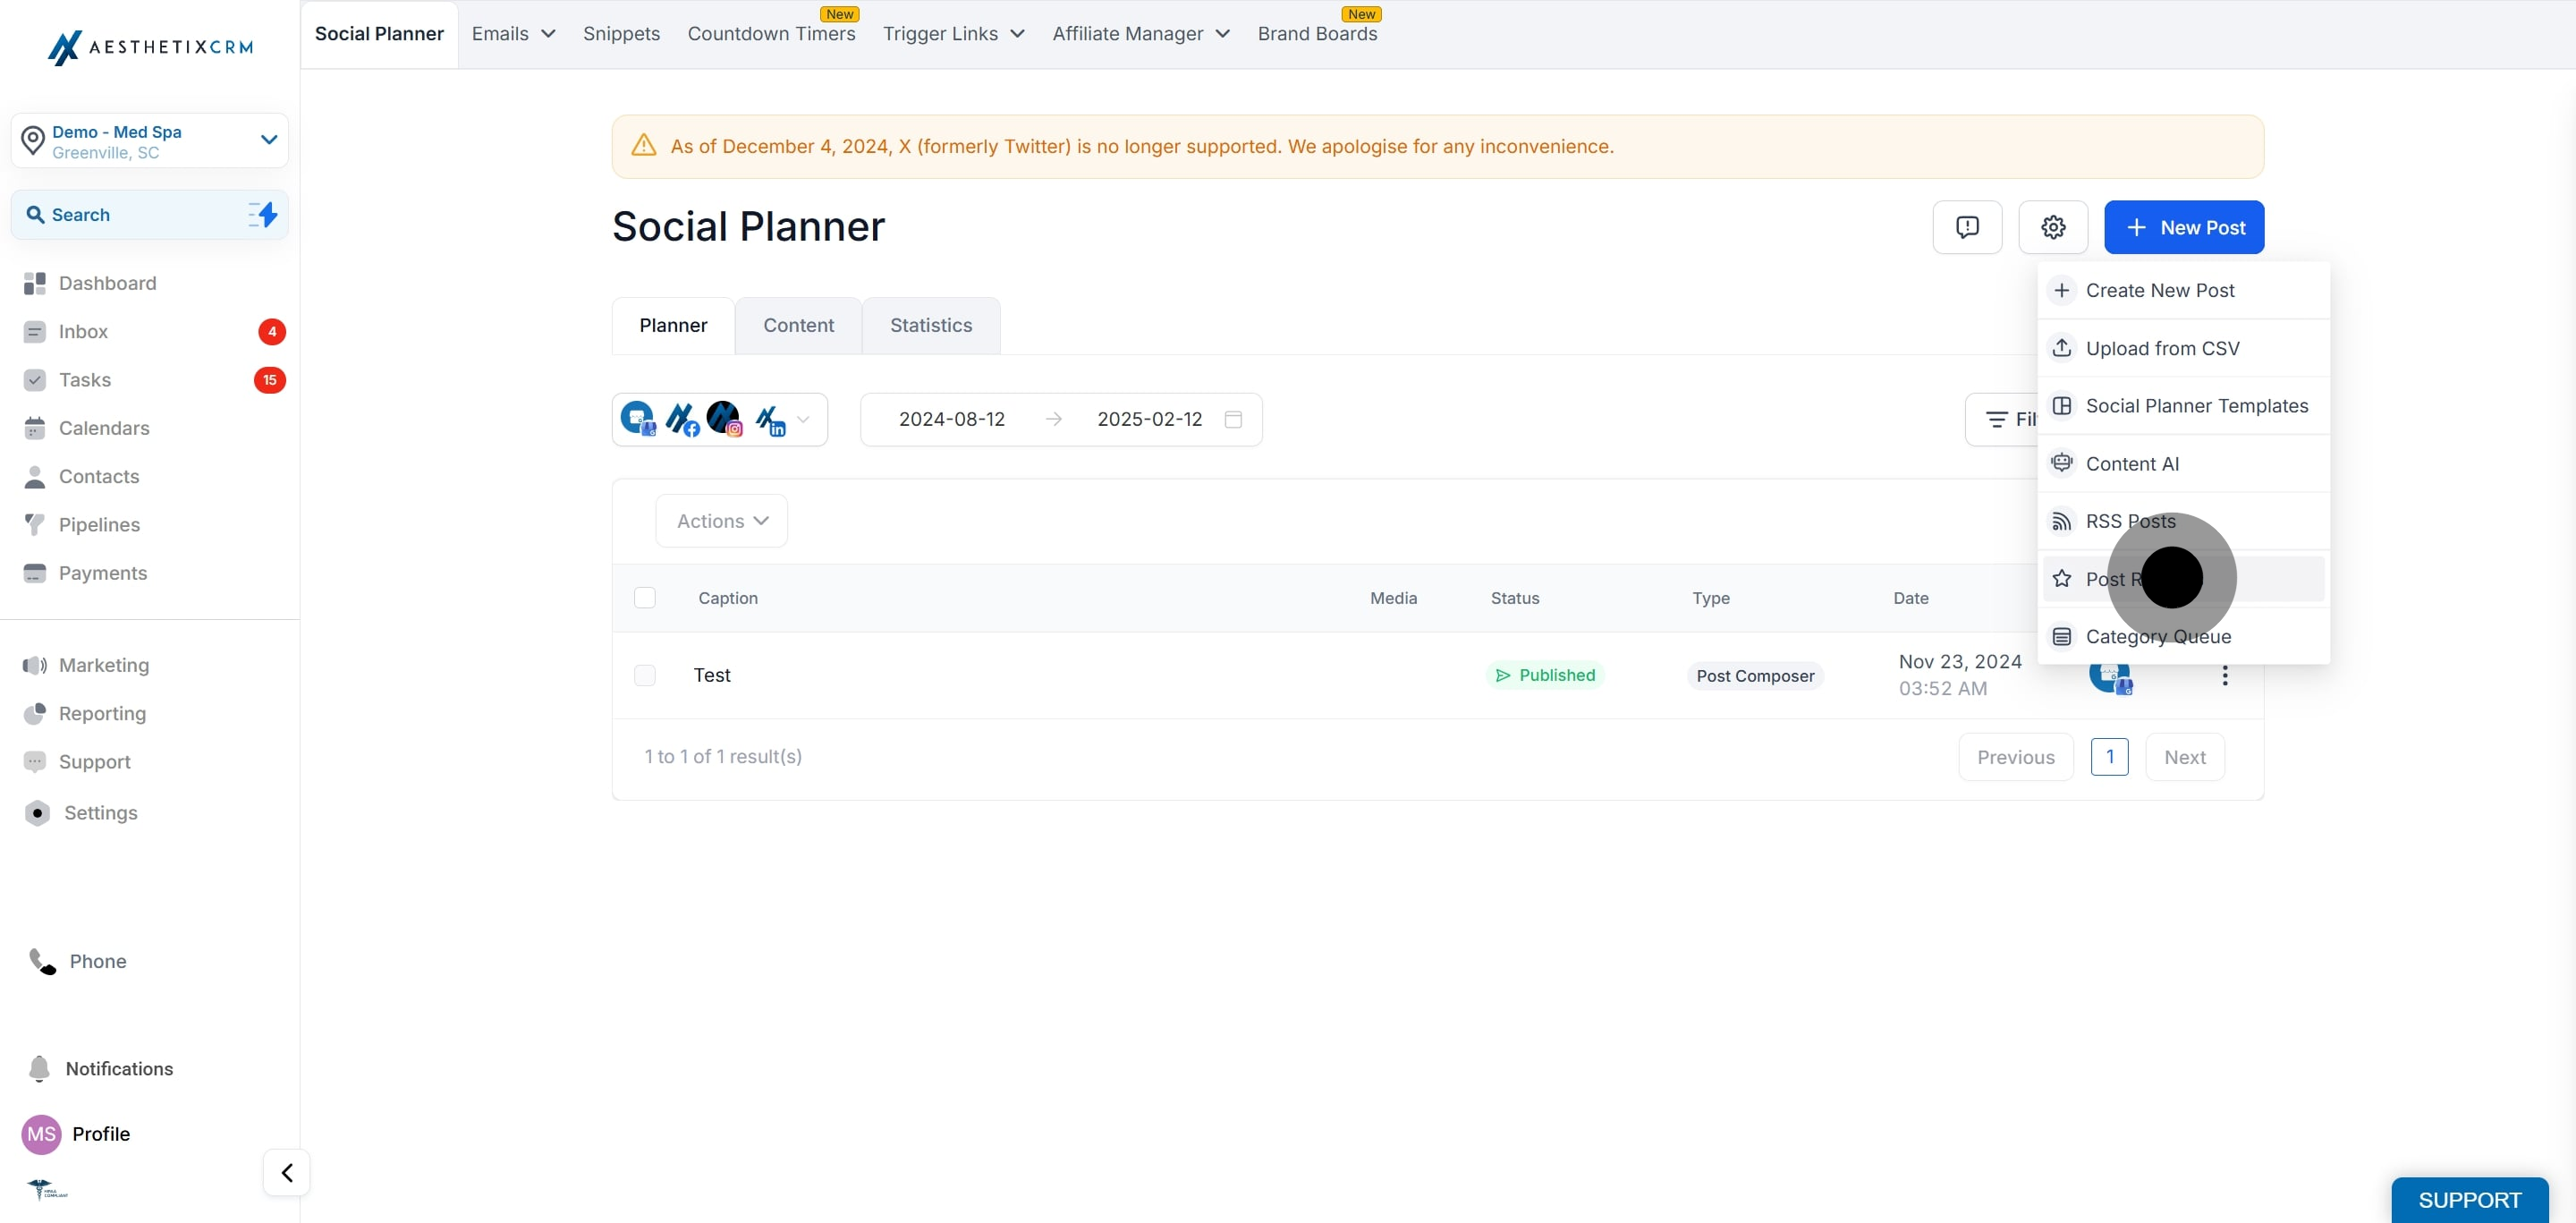
Task: Check the select-all checkbox beside Caption
Action: click(645, 597)
